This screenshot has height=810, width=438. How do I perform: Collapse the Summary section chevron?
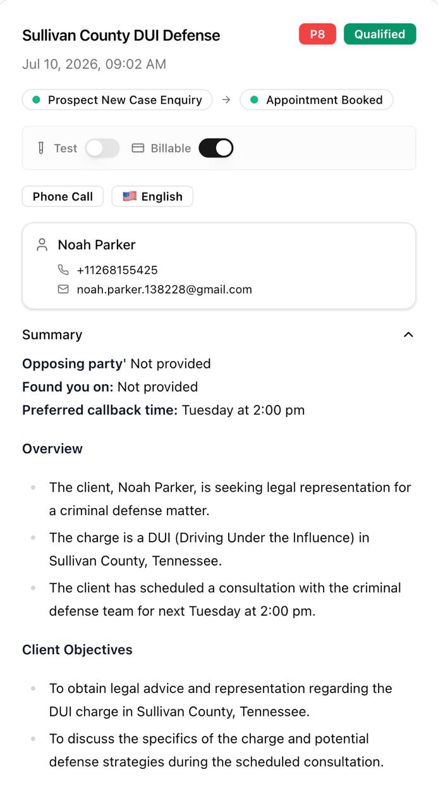point(408,335)
